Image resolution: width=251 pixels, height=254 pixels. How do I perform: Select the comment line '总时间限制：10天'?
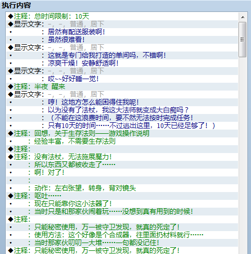pyautogui.click(x=122, y=16)
